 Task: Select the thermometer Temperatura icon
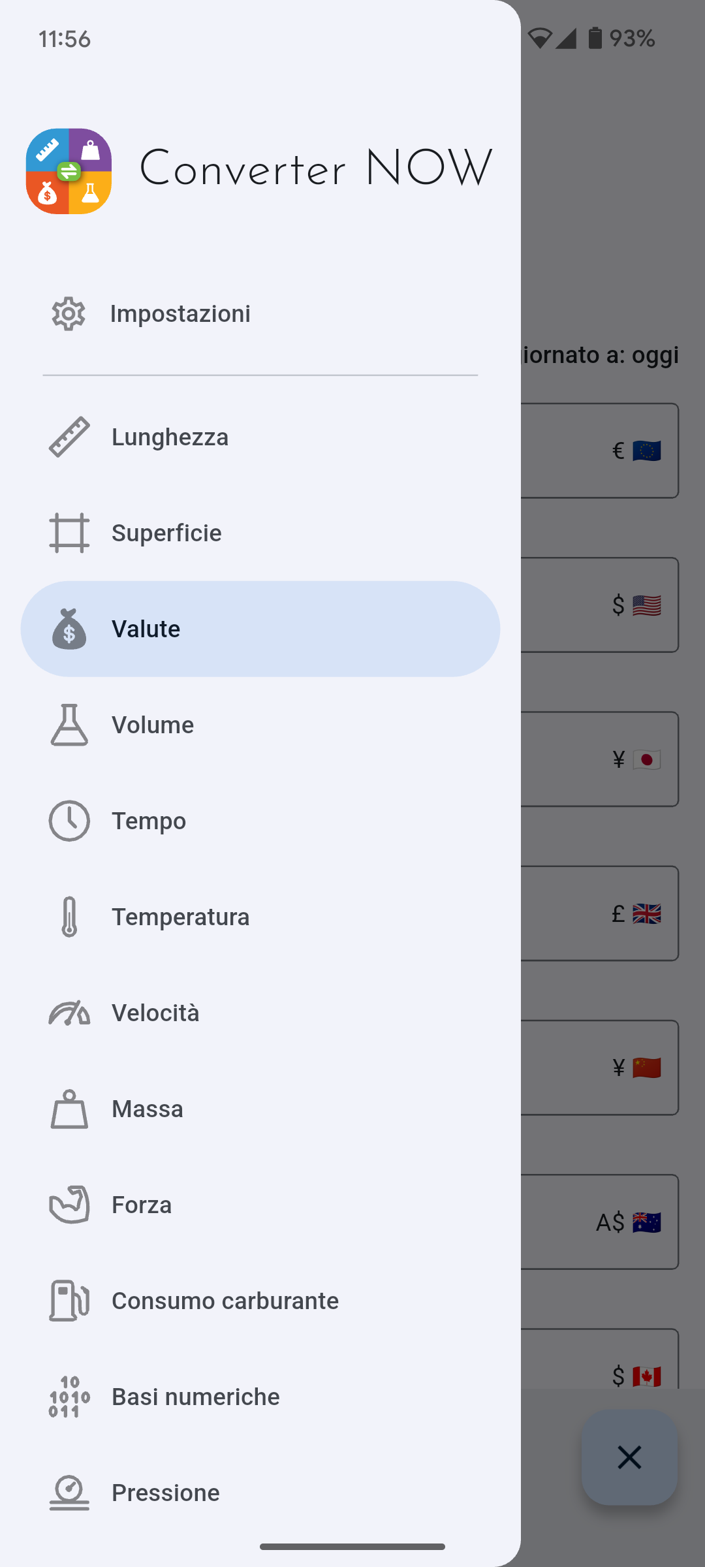(69, 917)
